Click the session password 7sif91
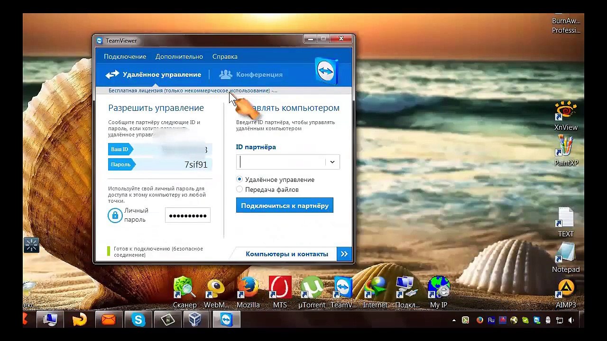 (196, 164)
